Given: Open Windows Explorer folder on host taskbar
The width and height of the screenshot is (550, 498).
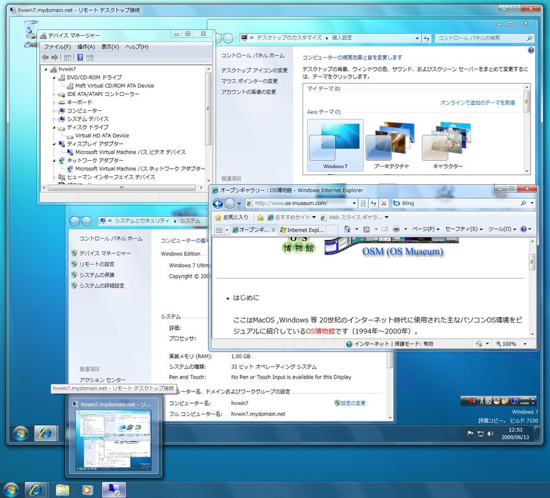Looking at the screenshot, I should 62,490.
